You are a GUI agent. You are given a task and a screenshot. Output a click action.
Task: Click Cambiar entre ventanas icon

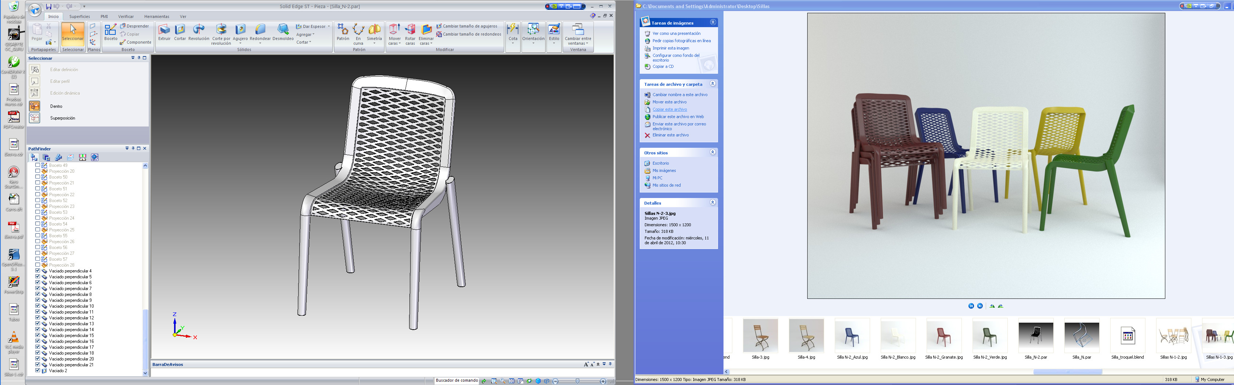578,34
